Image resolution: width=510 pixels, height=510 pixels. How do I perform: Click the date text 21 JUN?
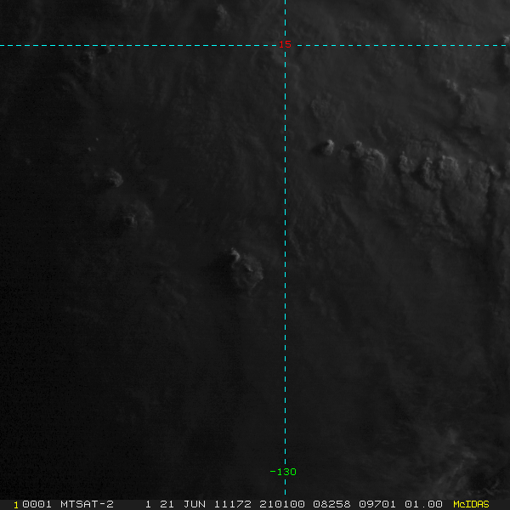click(x=183, y=504)
